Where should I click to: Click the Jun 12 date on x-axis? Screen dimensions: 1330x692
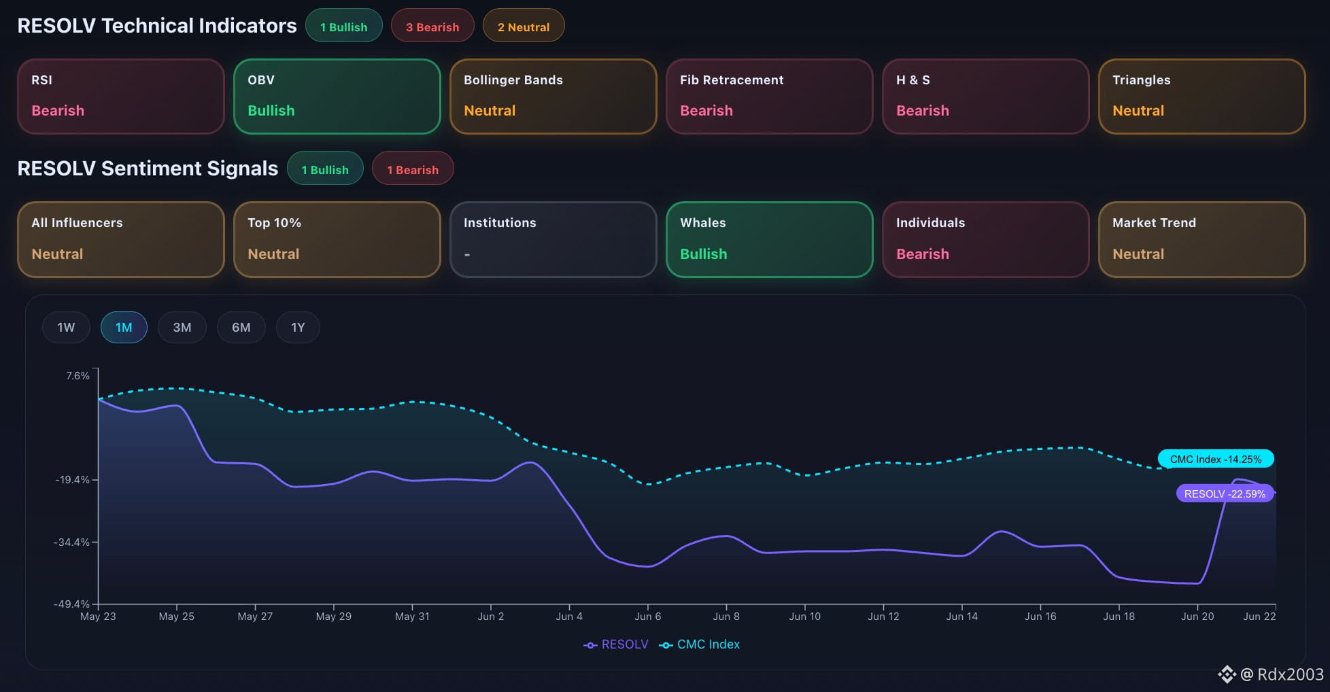point(883,617)
